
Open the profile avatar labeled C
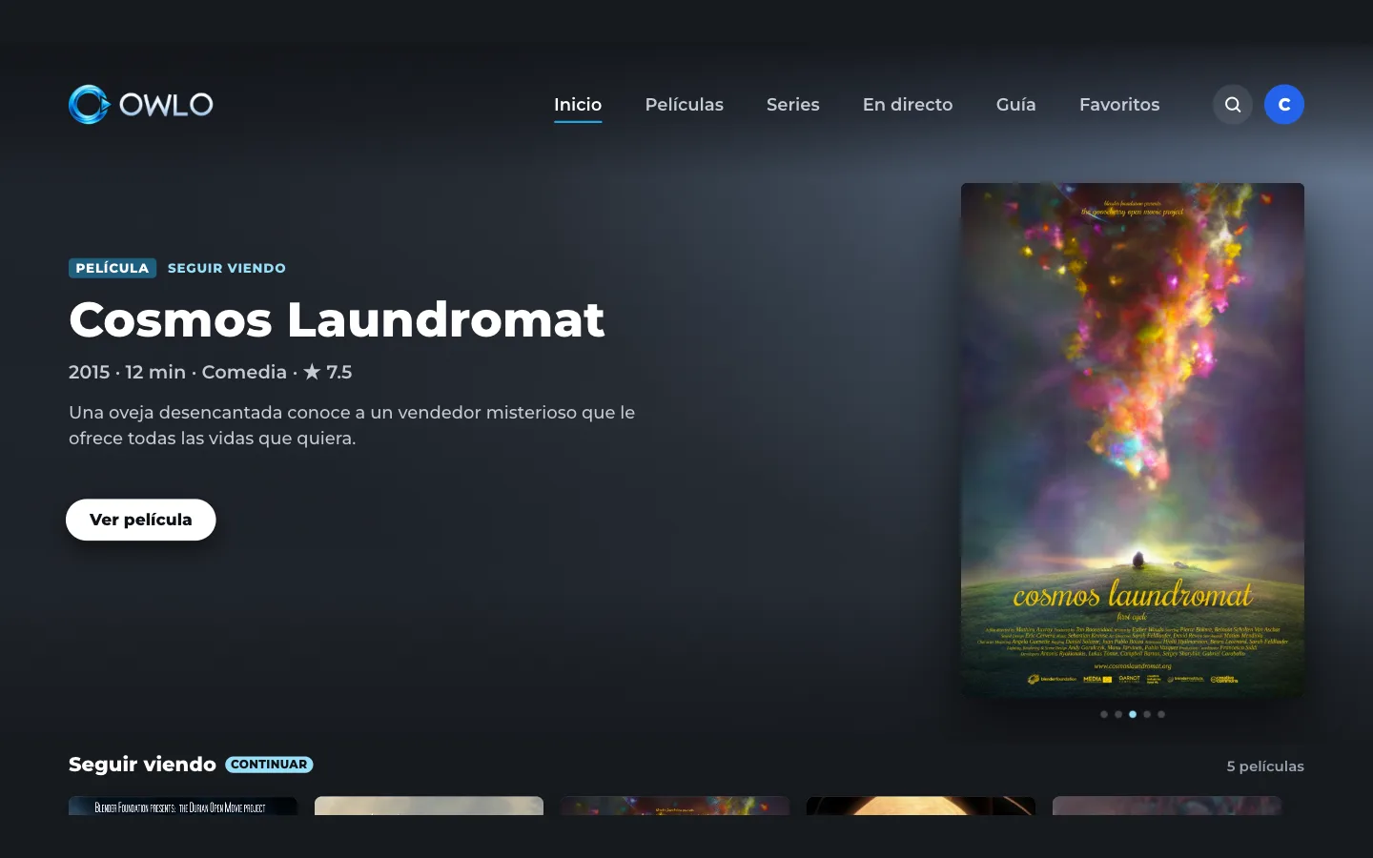coord(1284,105)
